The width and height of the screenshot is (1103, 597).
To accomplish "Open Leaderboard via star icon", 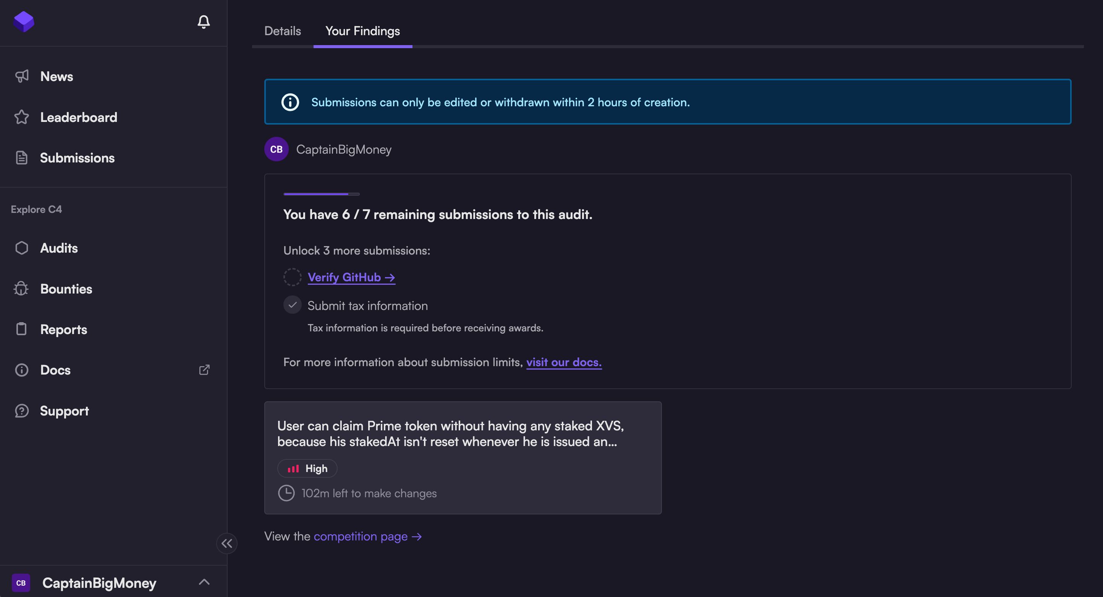I will pos(21,117).
